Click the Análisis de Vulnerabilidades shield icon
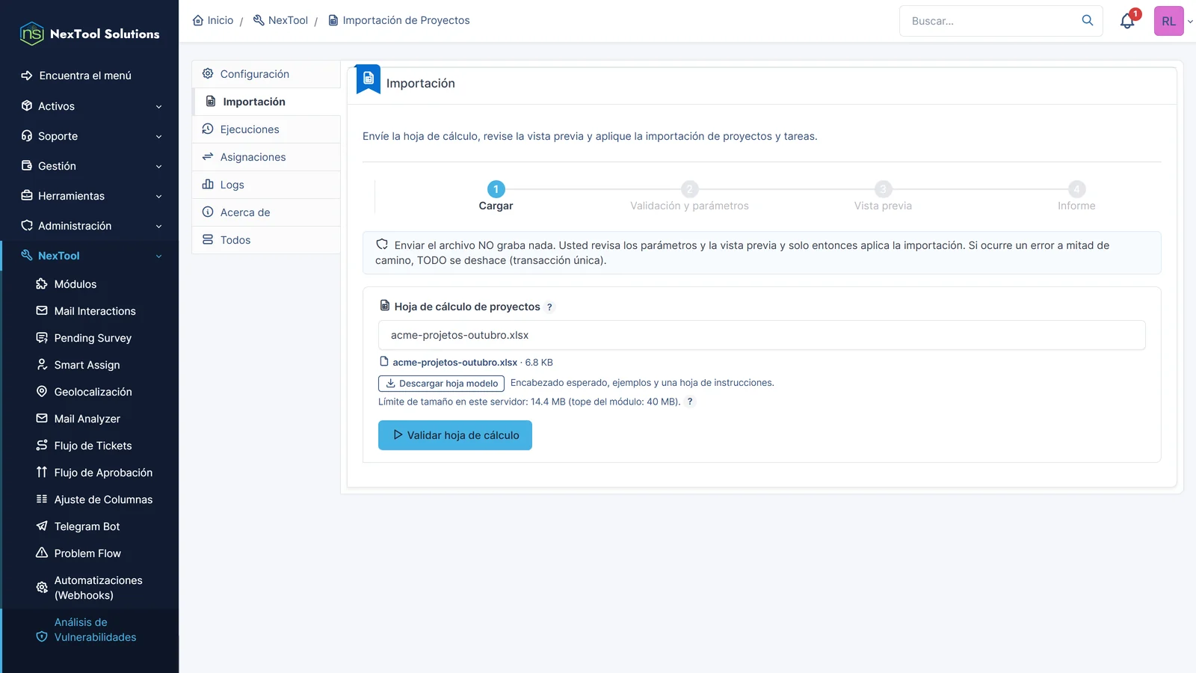The width and height of the screenshot is (1196, 673). click(42, 637)
